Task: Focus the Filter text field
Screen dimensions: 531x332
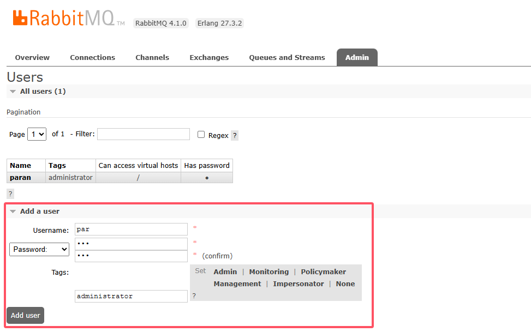Action: (x=143, y=134)
